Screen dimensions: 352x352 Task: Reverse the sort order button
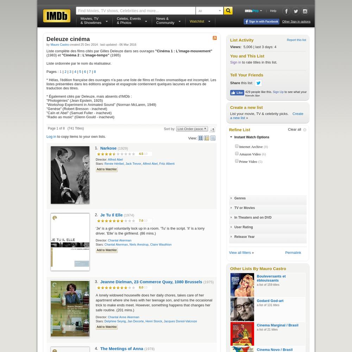(212, 129)
